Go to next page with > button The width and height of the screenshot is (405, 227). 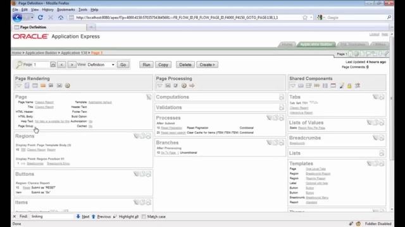pos(72,64)
